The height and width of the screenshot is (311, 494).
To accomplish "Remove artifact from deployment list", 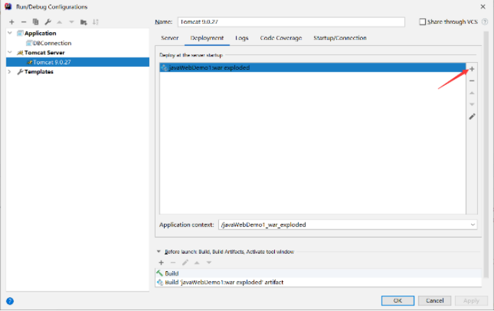I will click(x=472, y=81).
